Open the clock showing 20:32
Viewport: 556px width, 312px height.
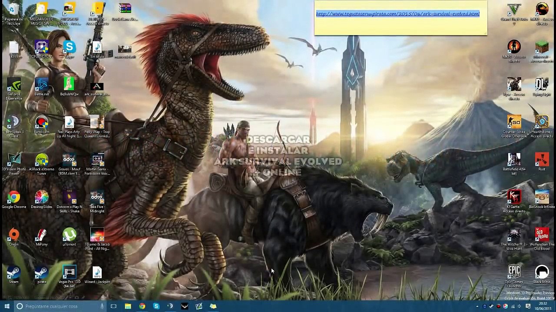[543, 306]
